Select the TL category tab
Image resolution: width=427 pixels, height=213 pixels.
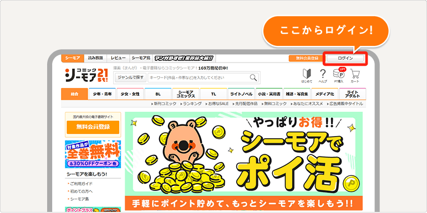click(x=213, y=94)
